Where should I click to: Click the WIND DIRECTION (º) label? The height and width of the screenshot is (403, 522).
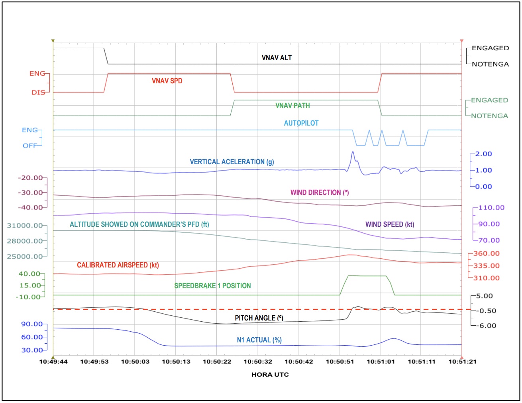(x=320, y=193)
